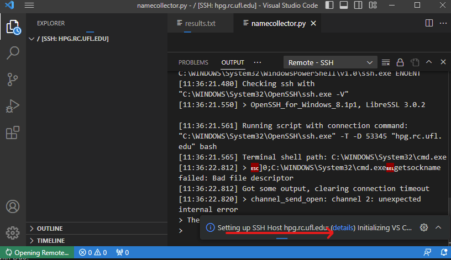Click the 'Checking ssh with' log line
Screen dimensions: 451x260
pos(247,83)
